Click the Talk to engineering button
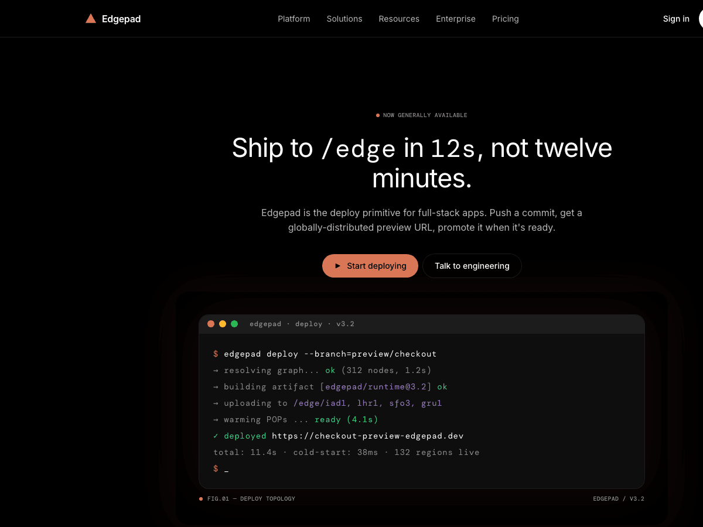Image resolution: width=703 pixels, height=527 pixels. click(472, 266)
